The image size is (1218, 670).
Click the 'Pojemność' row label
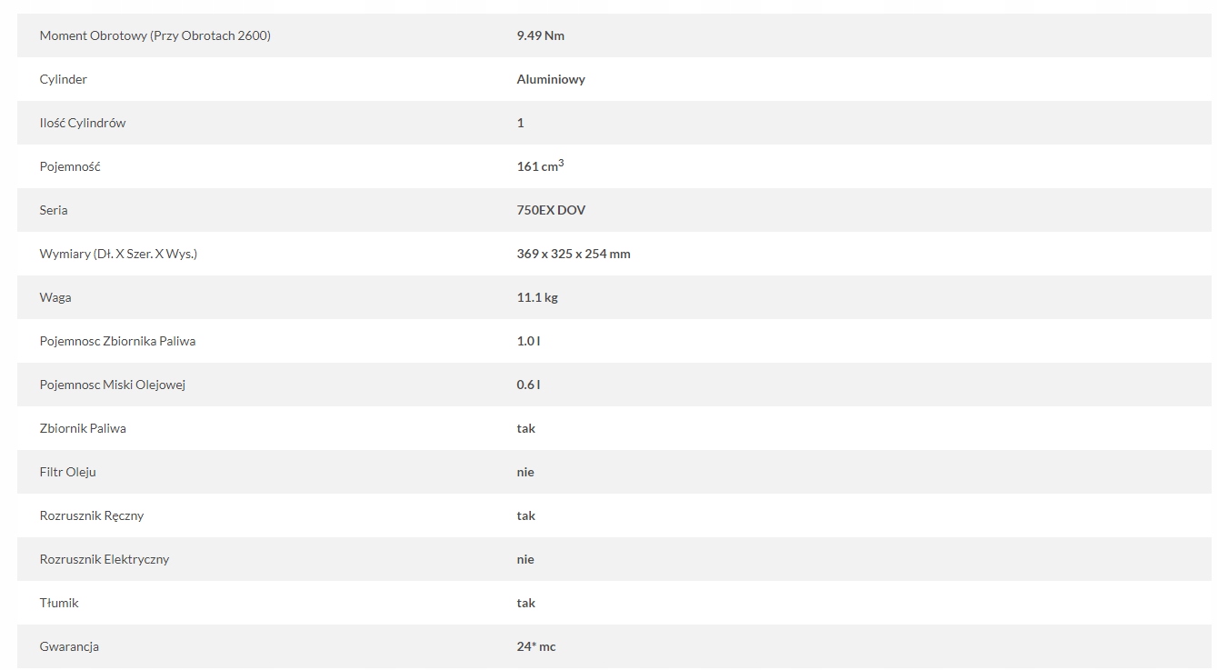[x=70, y=166]
